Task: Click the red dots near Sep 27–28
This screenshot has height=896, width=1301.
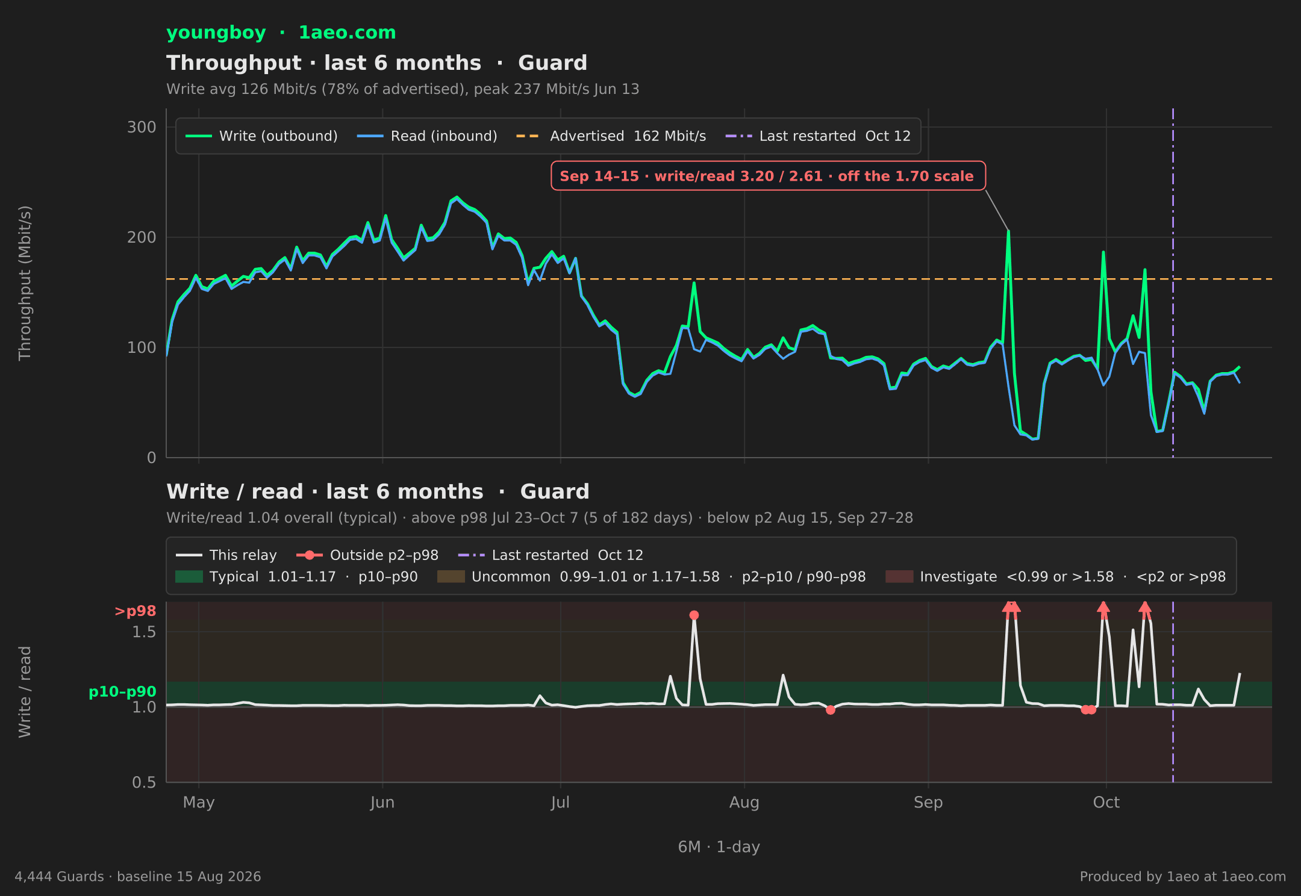Action: (1088, 710)
